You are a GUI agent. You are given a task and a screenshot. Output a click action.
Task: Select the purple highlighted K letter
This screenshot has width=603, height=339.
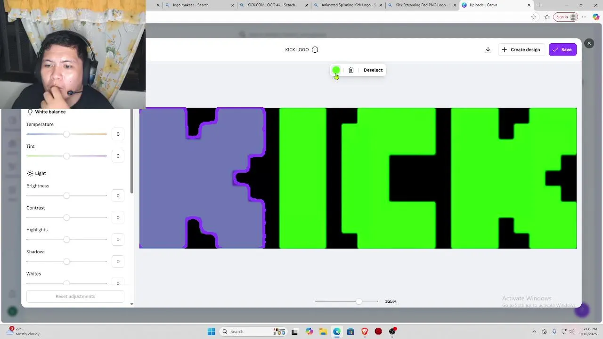click(203, 178)
